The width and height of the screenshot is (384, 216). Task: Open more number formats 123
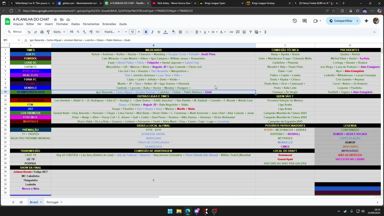97,32
